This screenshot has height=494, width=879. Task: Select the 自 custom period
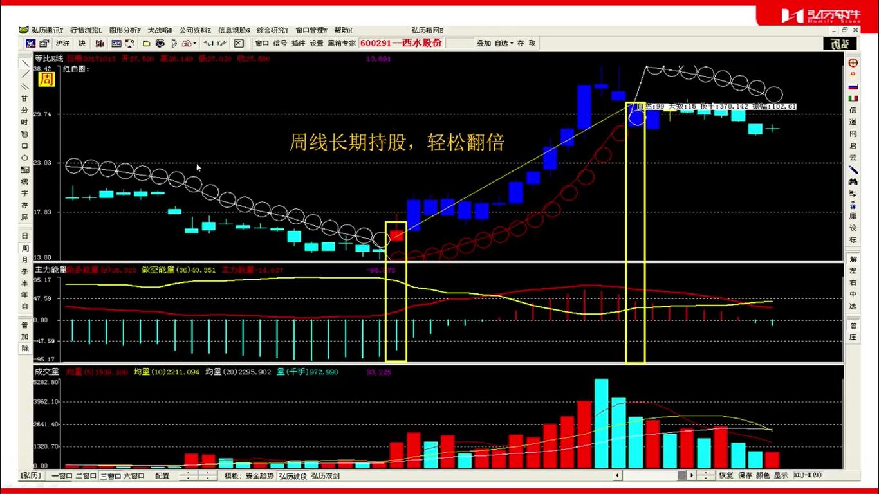(x=25, y=306)
